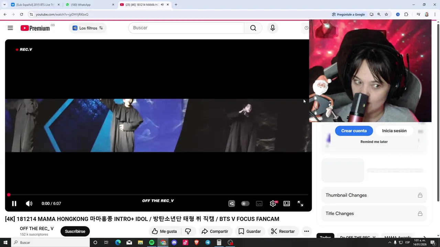Viewport: 440px width, 247px height.
Task: Seek on the video progress bar
Action: (158, 195)
